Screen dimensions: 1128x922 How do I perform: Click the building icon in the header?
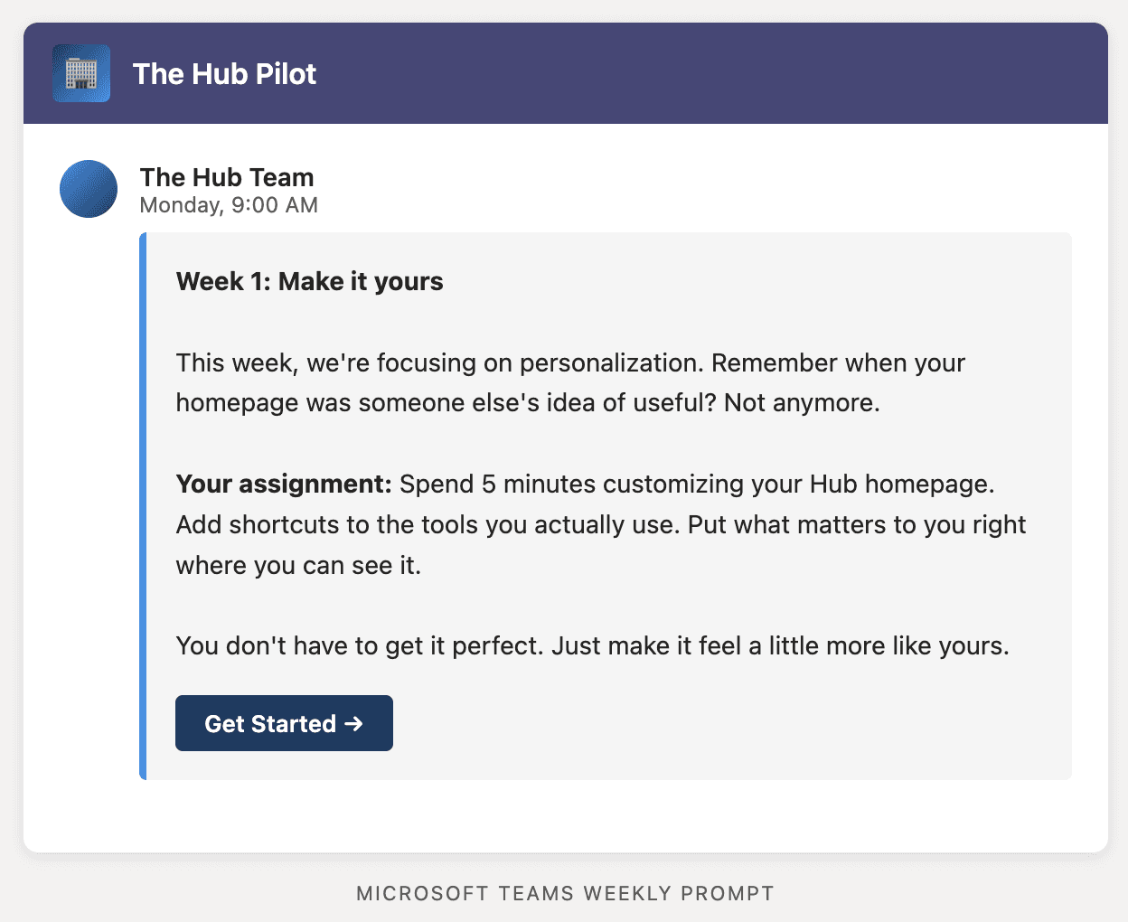click(x=81, y=73)
